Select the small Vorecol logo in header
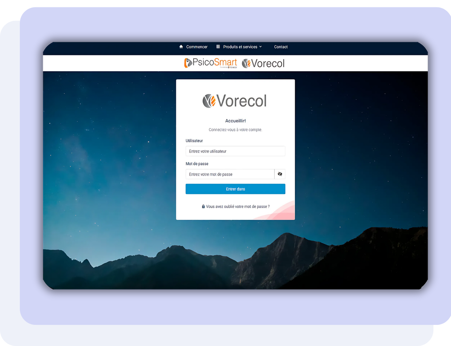The height and width of the screenshot is (346, 451). point(263,63)
